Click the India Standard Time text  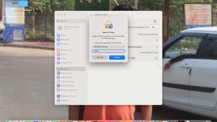(149, 53)
